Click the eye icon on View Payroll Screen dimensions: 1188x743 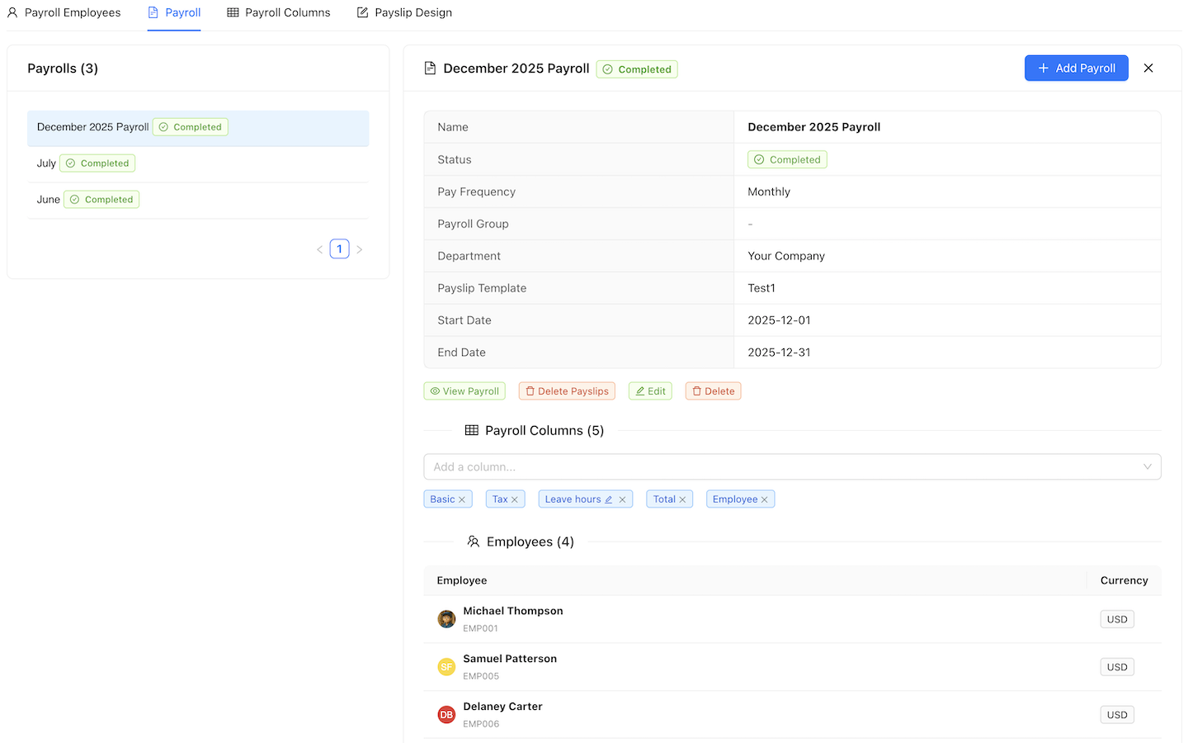pos(435,390)
